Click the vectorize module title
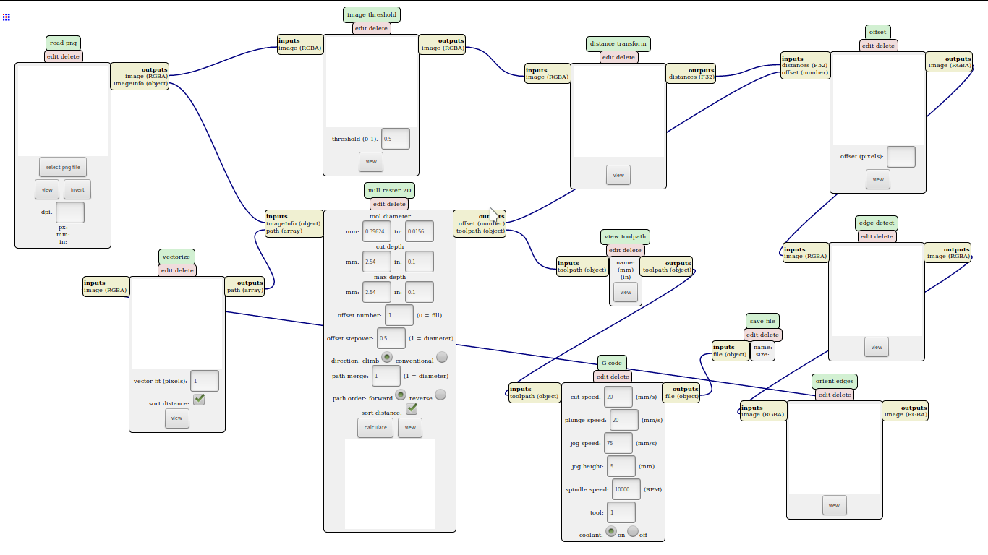 point(177,257)
